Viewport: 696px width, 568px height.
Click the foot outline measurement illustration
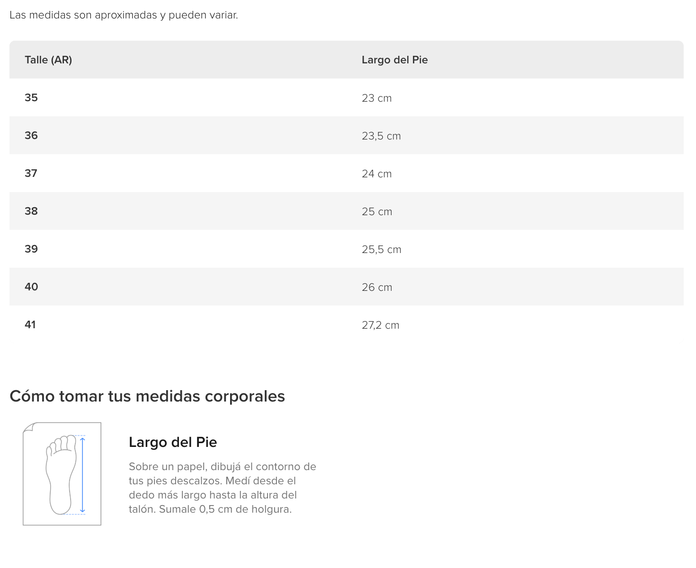[x=62, y=473]
